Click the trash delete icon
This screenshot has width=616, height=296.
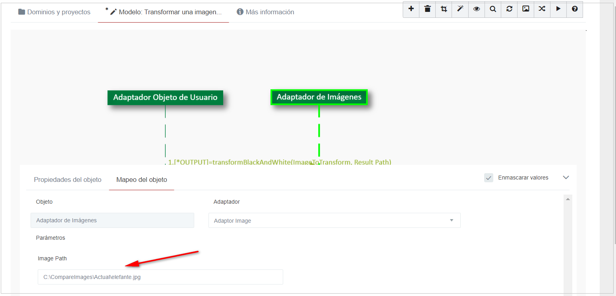427,9
